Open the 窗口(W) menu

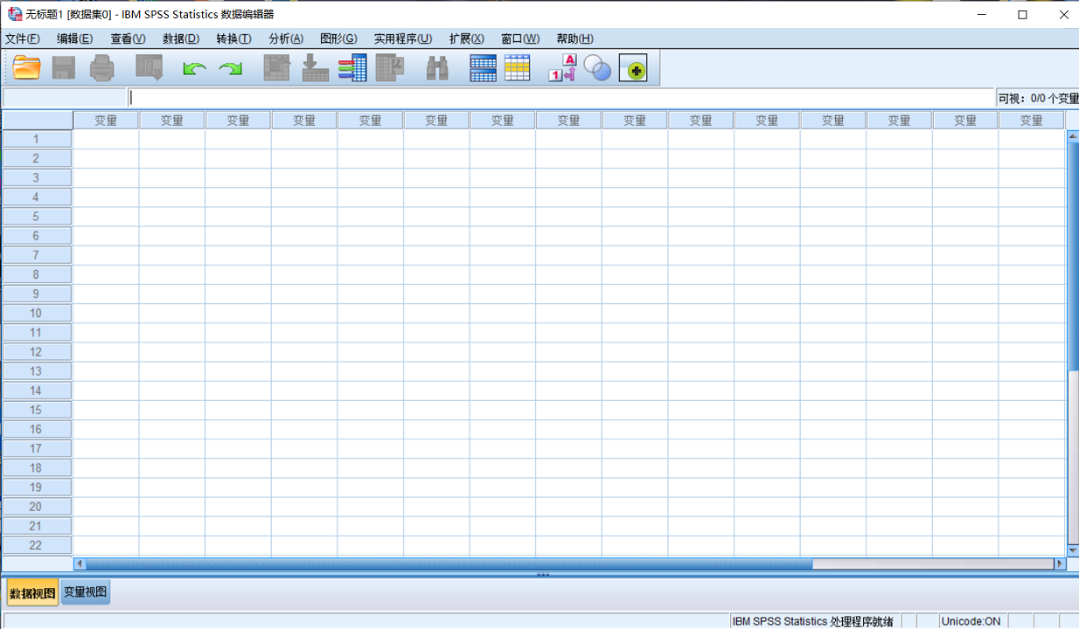click(x=520, y=38)
